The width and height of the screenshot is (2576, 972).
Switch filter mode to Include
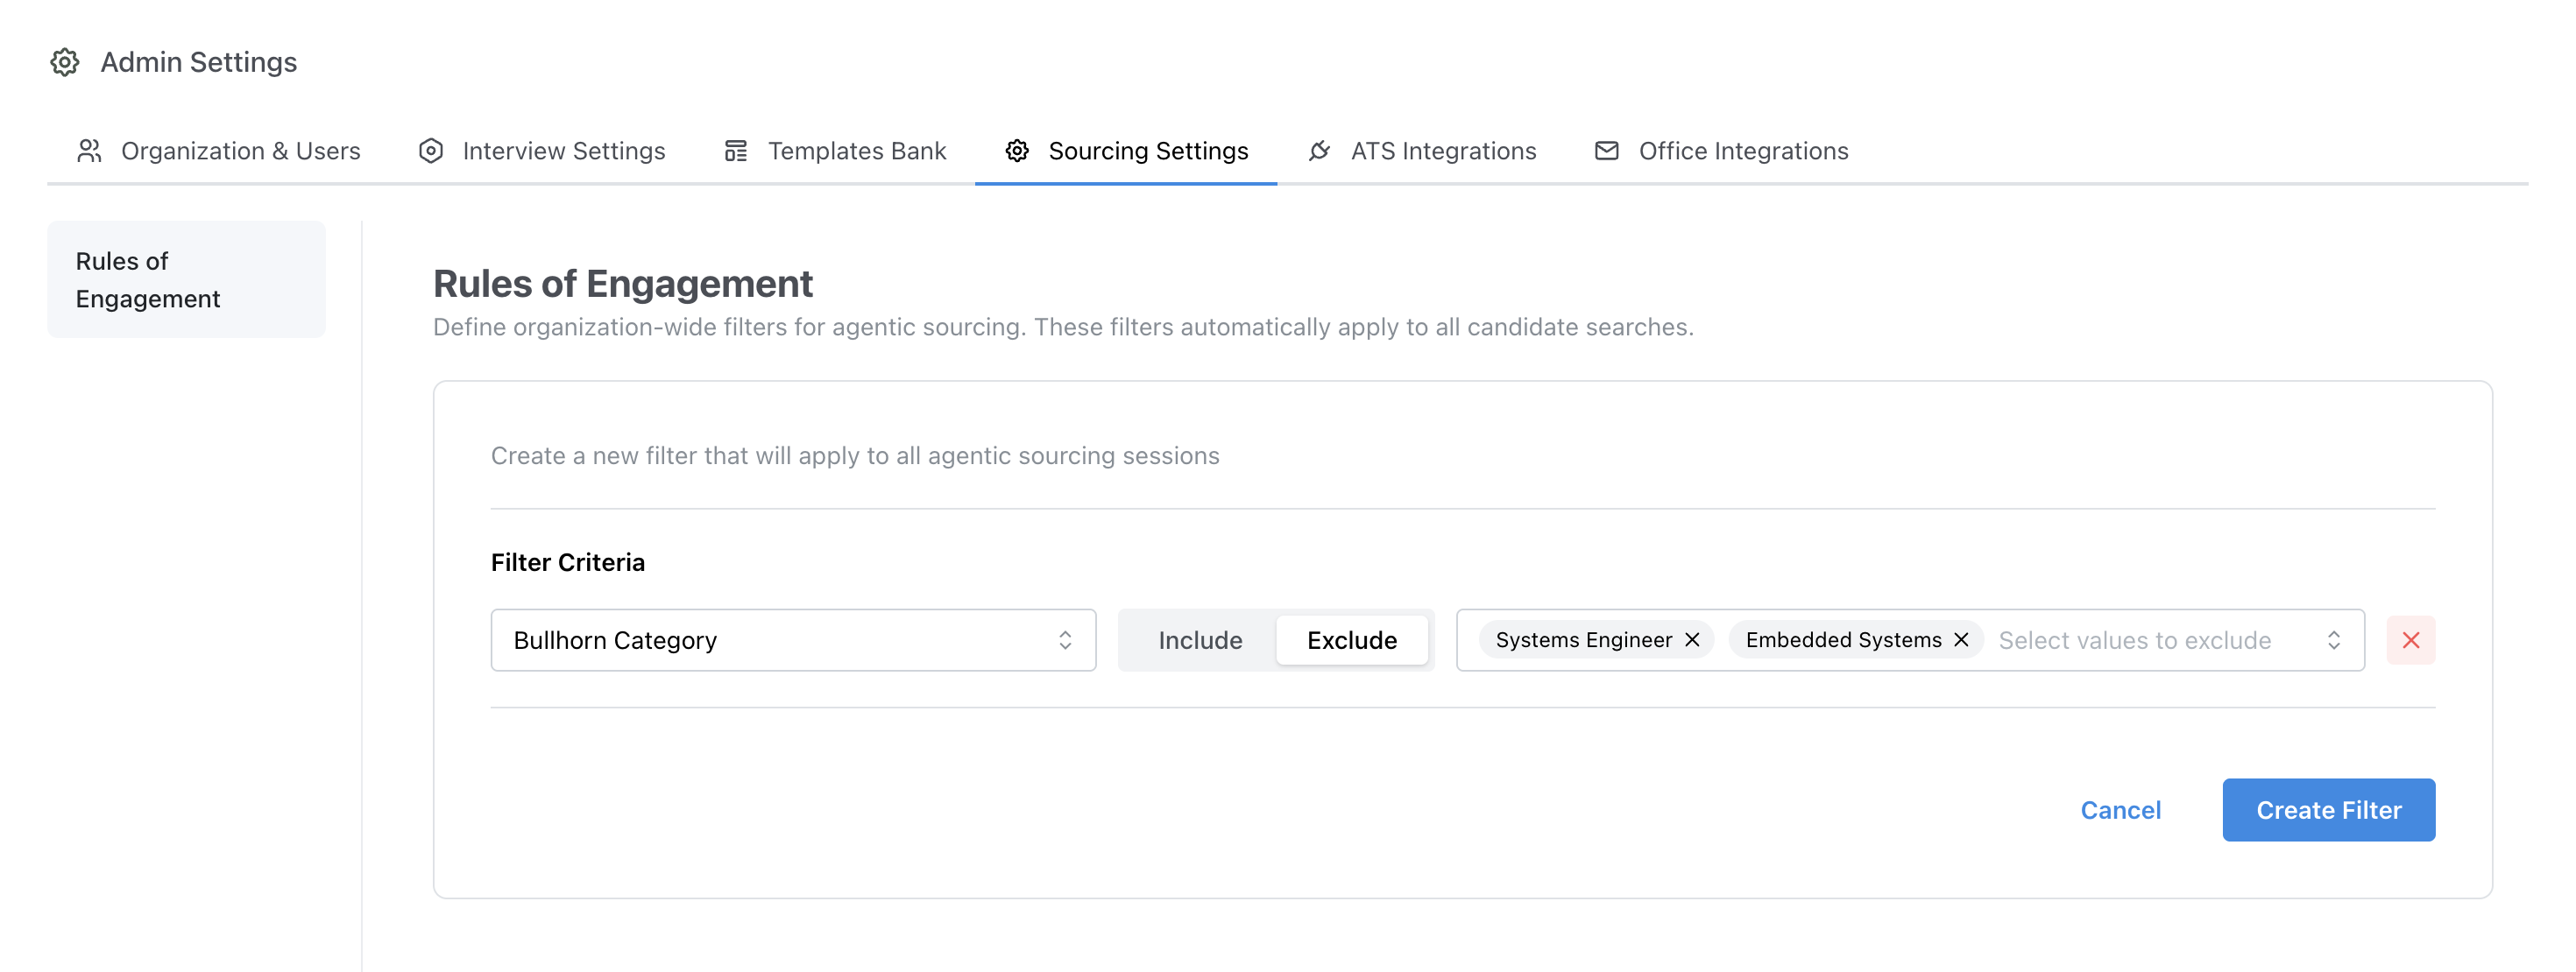[1199, 640]
